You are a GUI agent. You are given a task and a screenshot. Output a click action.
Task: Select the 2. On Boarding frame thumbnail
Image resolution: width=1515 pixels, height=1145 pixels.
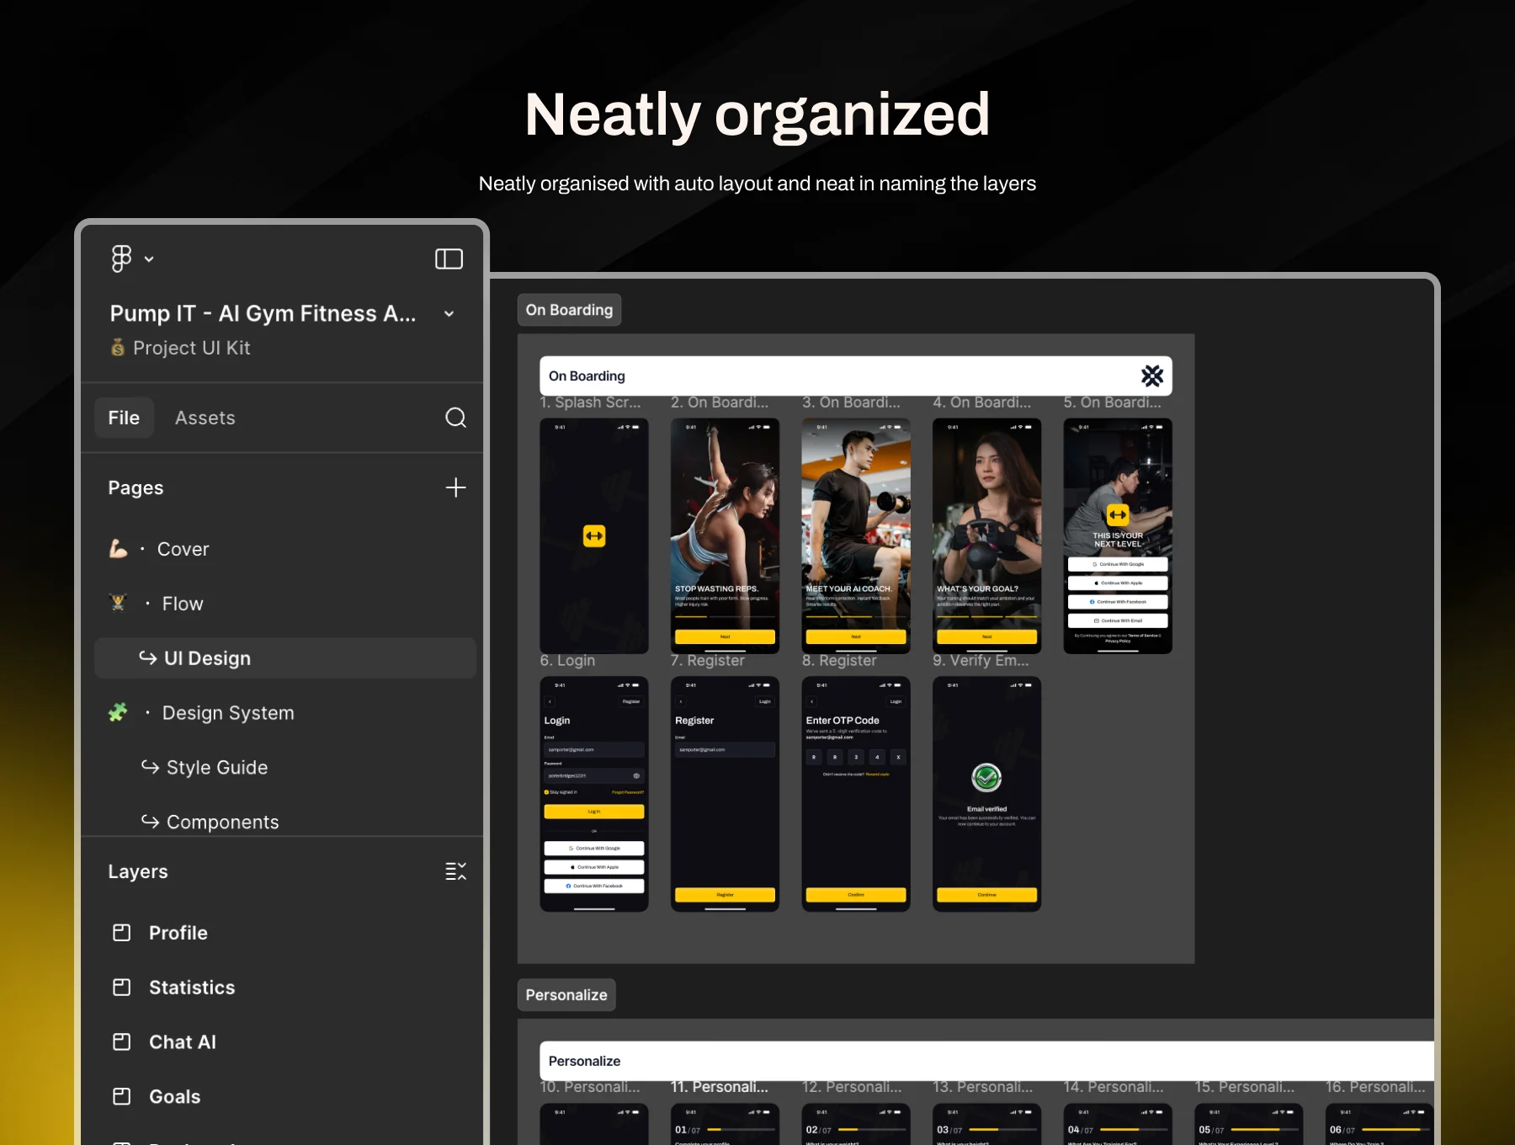725,535
